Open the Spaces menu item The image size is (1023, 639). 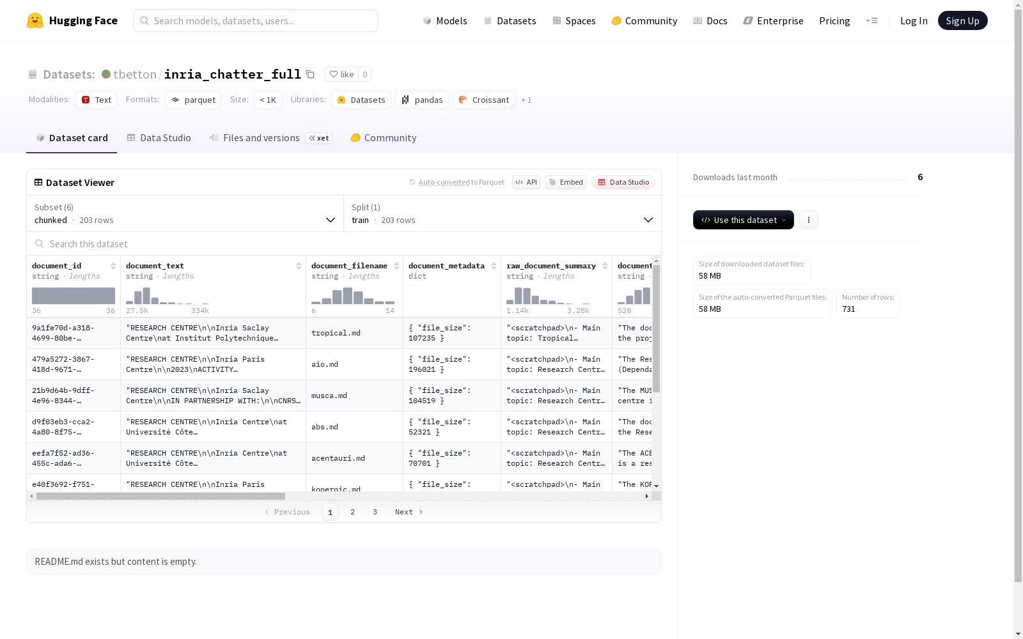tap(574, 20)
